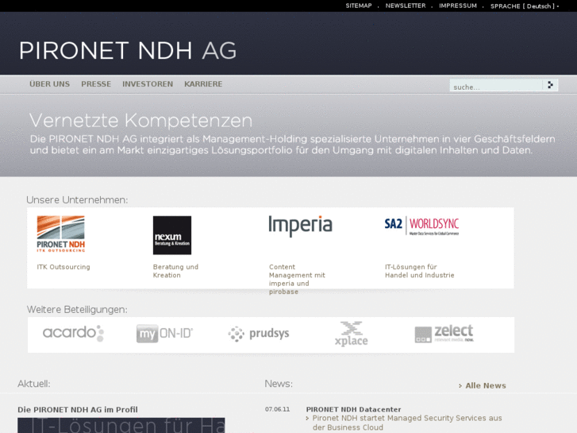577x433 pixels.
Task: Click the ITK Outsourcing caption
Action: pos(63,267)
